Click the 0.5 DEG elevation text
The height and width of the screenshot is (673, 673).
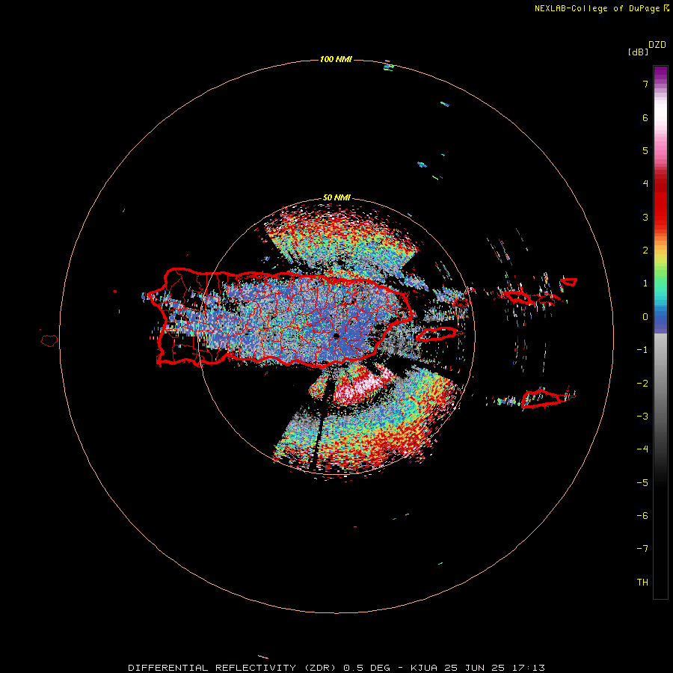coord(366,668)
